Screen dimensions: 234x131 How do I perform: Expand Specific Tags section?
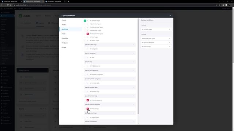point(110,61)
